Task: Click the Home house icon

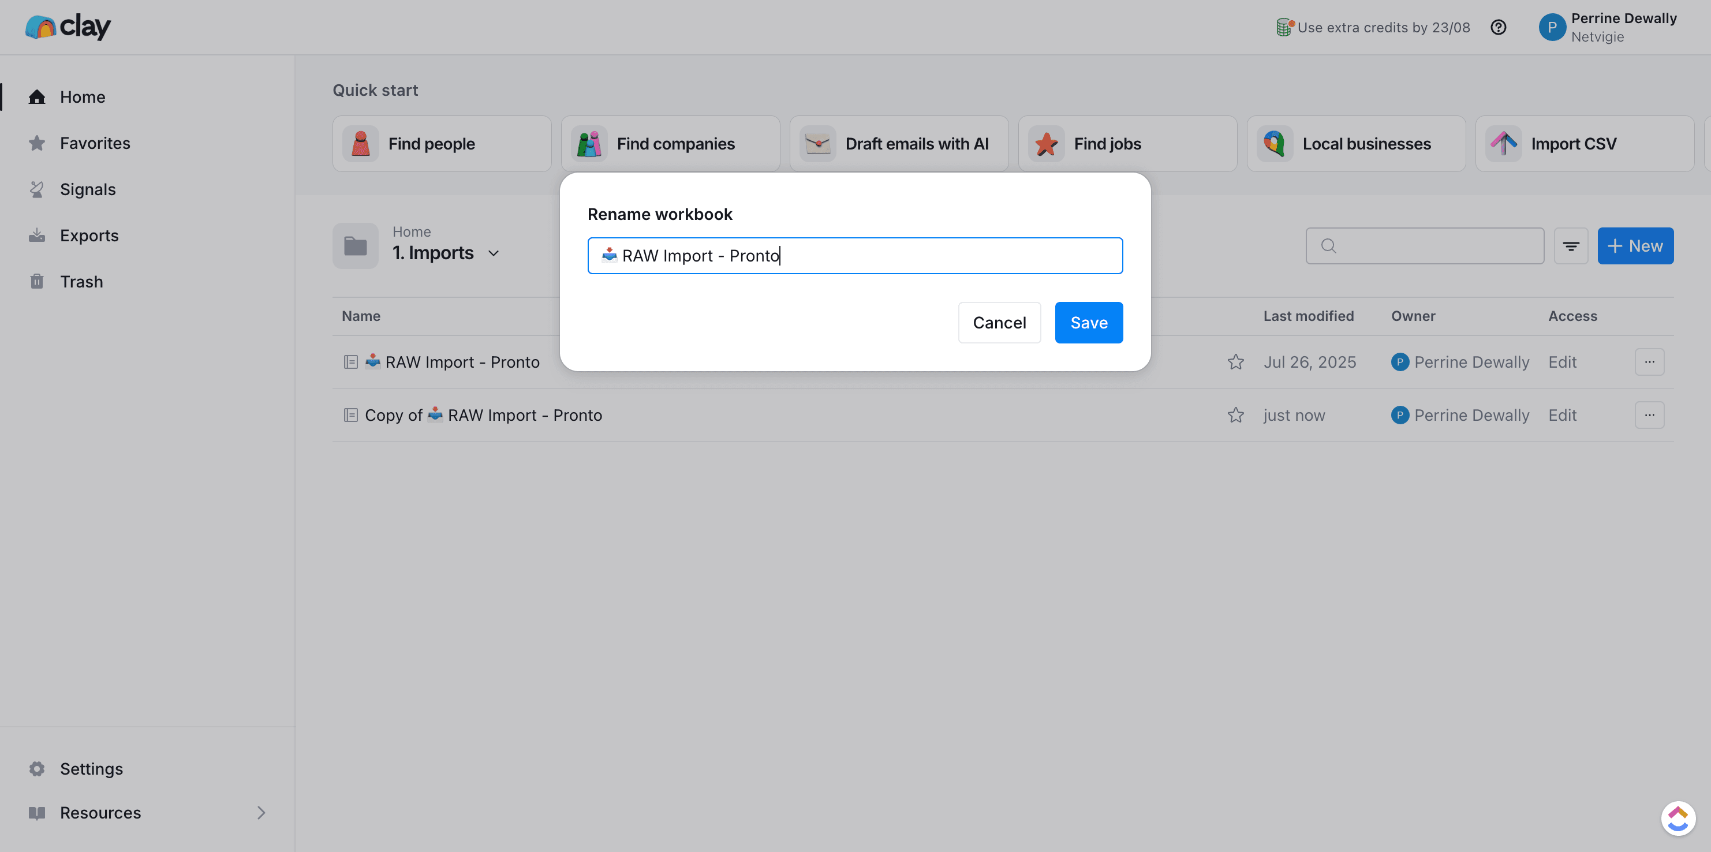Action: pyautogui.click(x=37, y=97)
